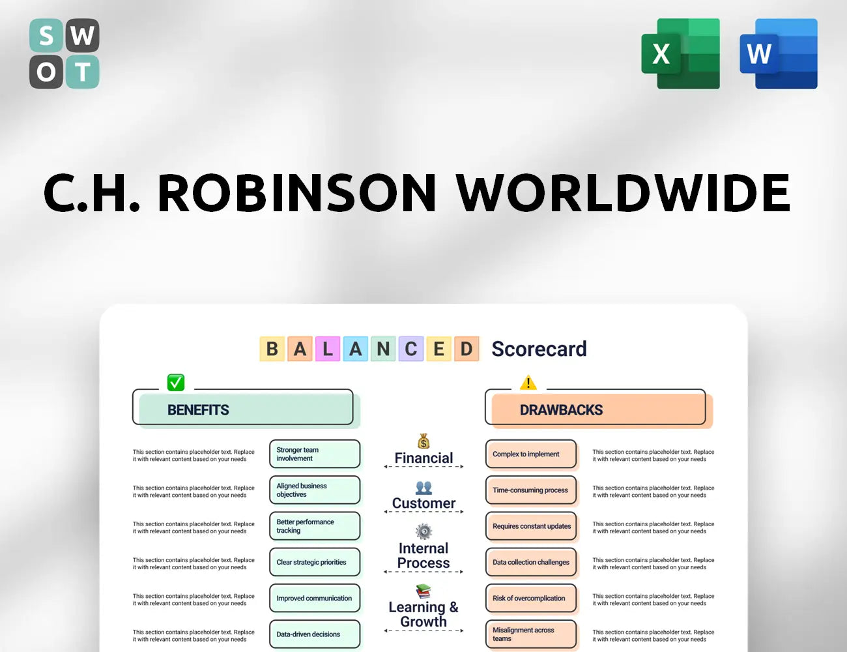Viewport: 847px width, 652px height.
Task: Click placeholder text right of Time-consuming process
Action: [x=653, y=492]
